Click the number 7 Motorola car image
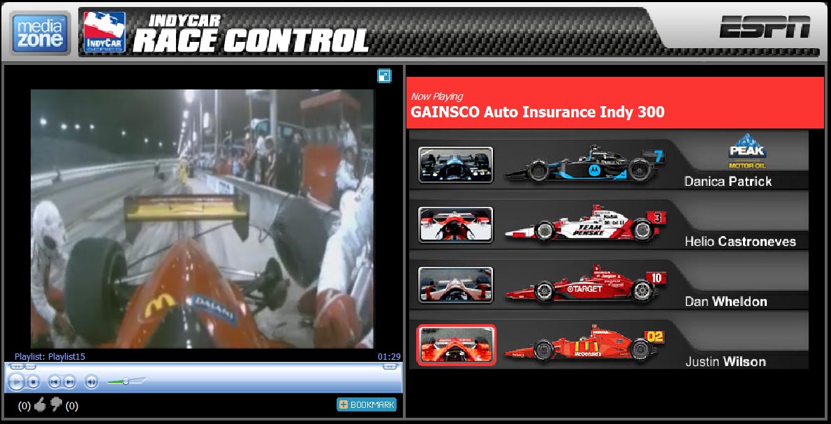Image resolution: width=831 pixels, height=424 pixels. (x=584, y=165)
